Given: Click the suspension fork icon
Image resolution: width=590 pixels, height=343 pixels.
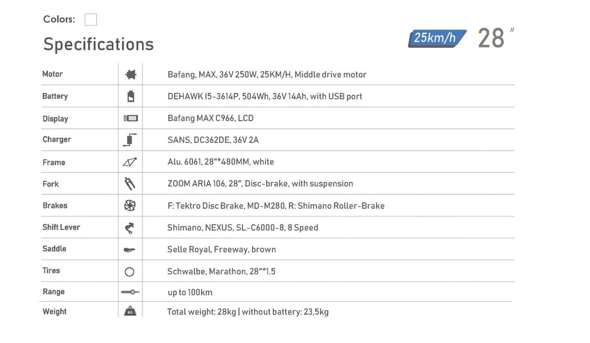Looking at the screenshot, I should [129, 184].
